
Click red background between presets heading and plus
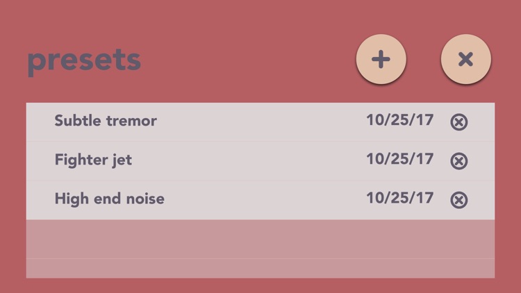tap(249, 60)
